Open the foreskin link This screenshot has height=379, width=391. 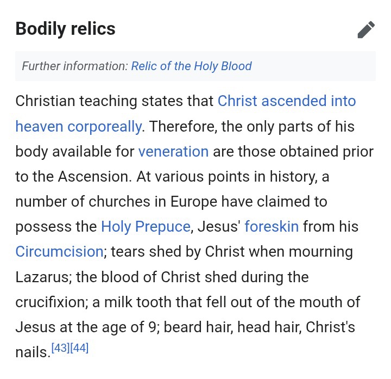pyautogui.click(x=272, y=226)
